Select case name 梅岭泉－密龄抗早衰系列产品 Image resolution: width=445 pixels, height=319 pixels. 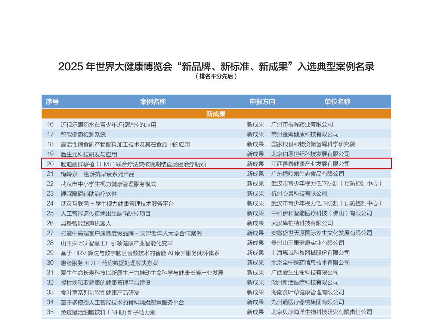(x=98, y=174)
